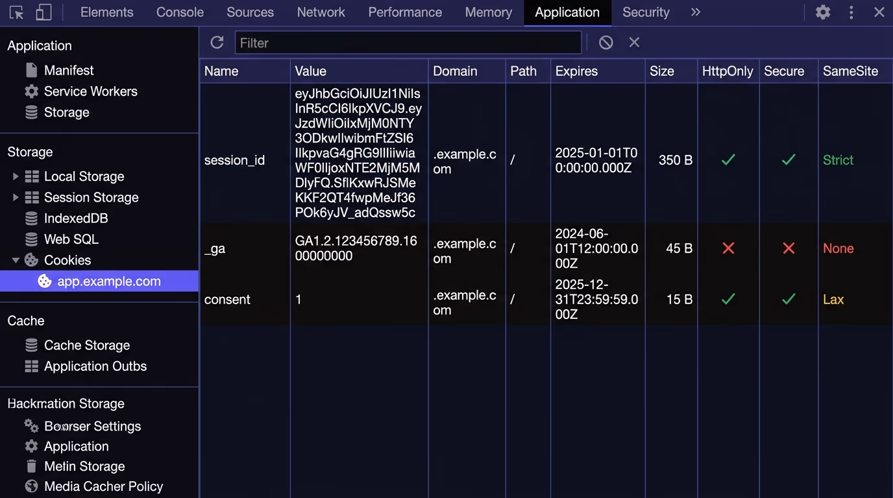893x498 pixels.
Task: Open the Sources tab
Action: pos(251,12)
